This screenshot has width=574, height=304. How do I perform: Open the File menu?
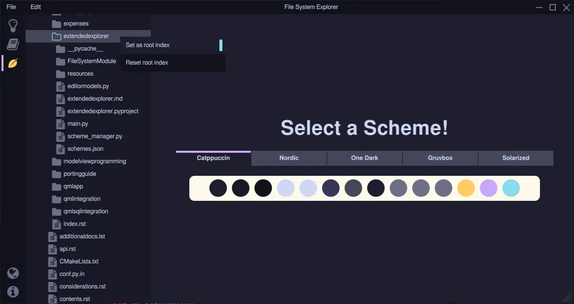[x=11, y=7]
